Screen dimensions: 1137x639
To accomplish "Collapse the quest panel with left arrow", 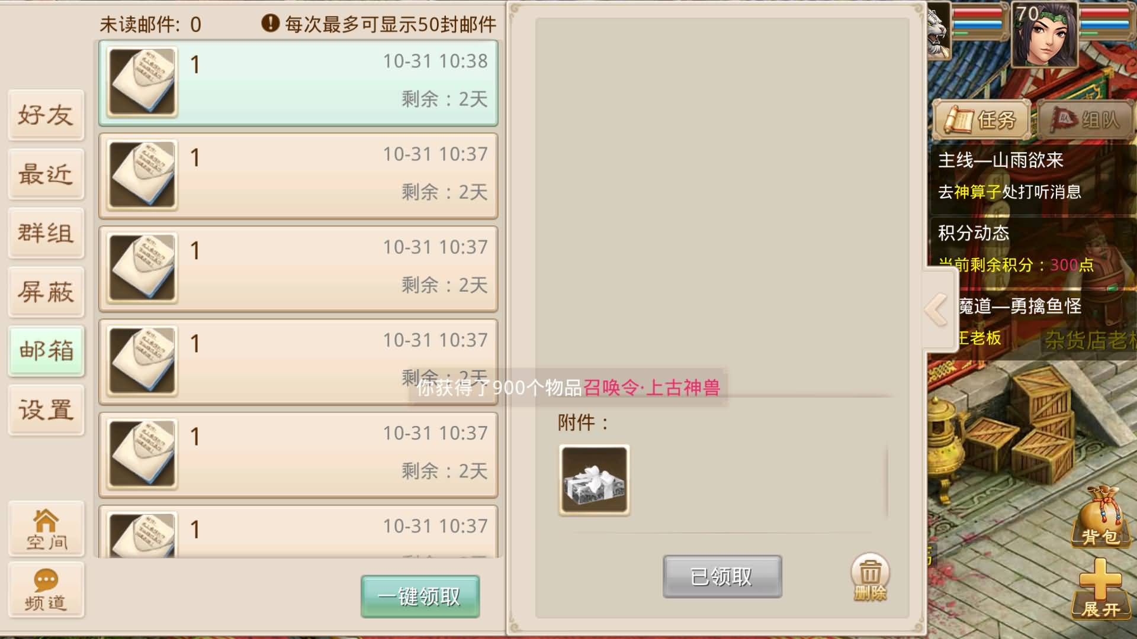I will [x=938, y=309].
